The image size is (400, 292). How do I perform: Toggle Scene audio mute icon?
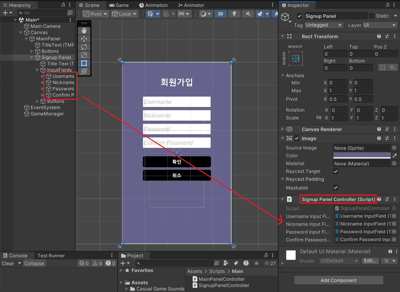[x=248, y=14]
